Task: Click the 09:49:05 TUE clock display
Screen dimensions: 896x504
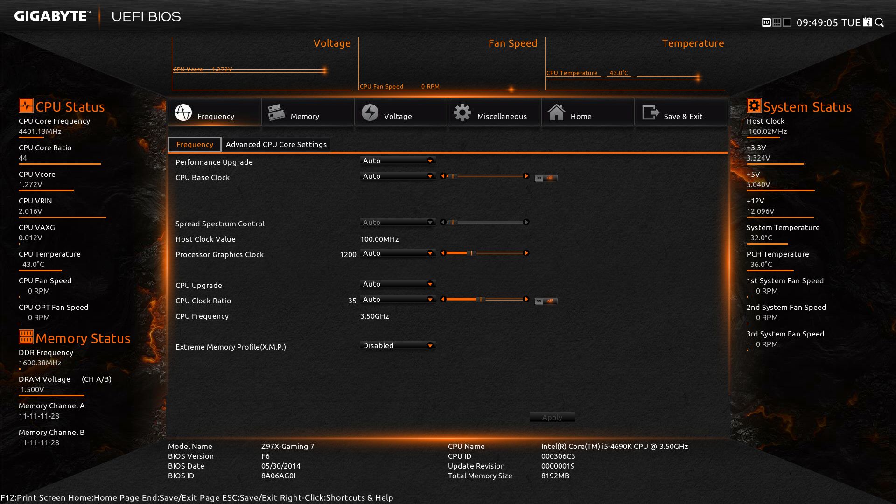Action: point(828,22)
